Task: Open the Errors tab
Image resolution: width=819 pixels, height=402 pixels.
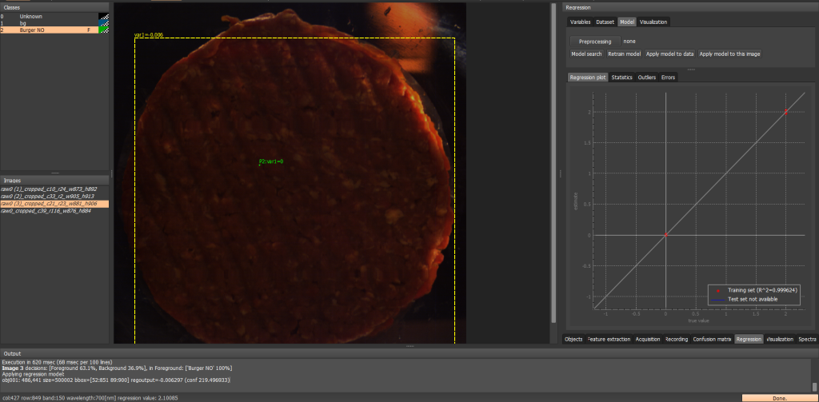Action: [x=668, y=78]
